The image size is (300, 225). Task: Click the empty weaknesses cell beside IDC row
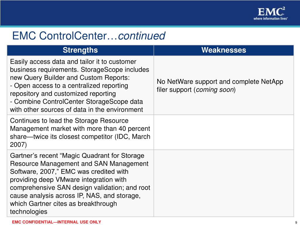coord(224,132)
